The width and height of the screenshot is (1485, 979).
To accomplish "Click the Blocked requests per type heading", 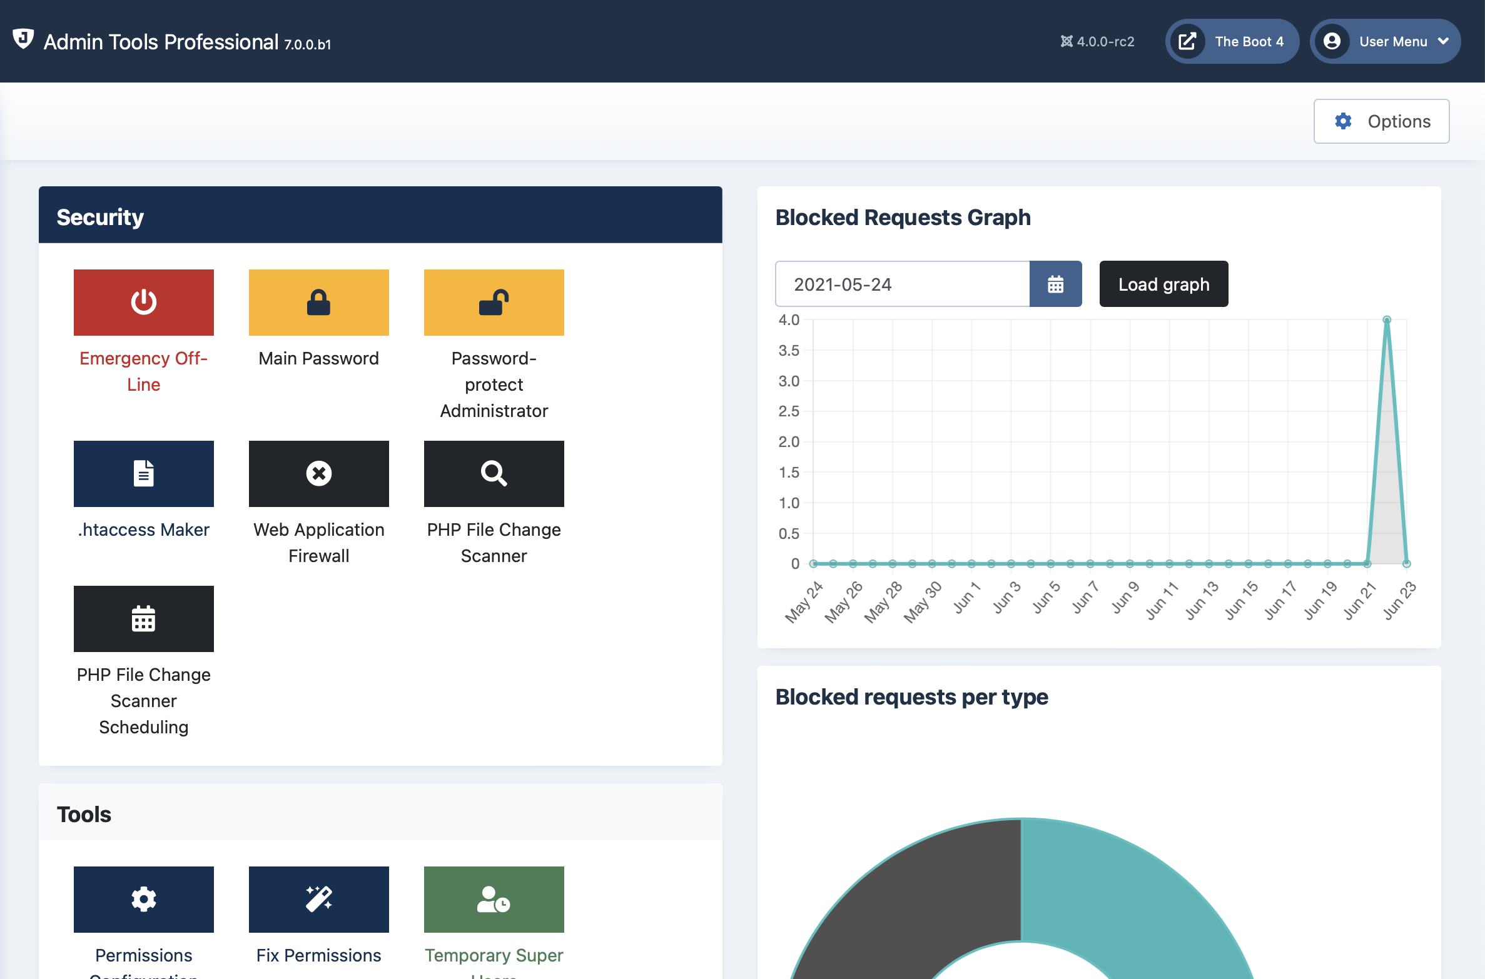I will (911, 697).
